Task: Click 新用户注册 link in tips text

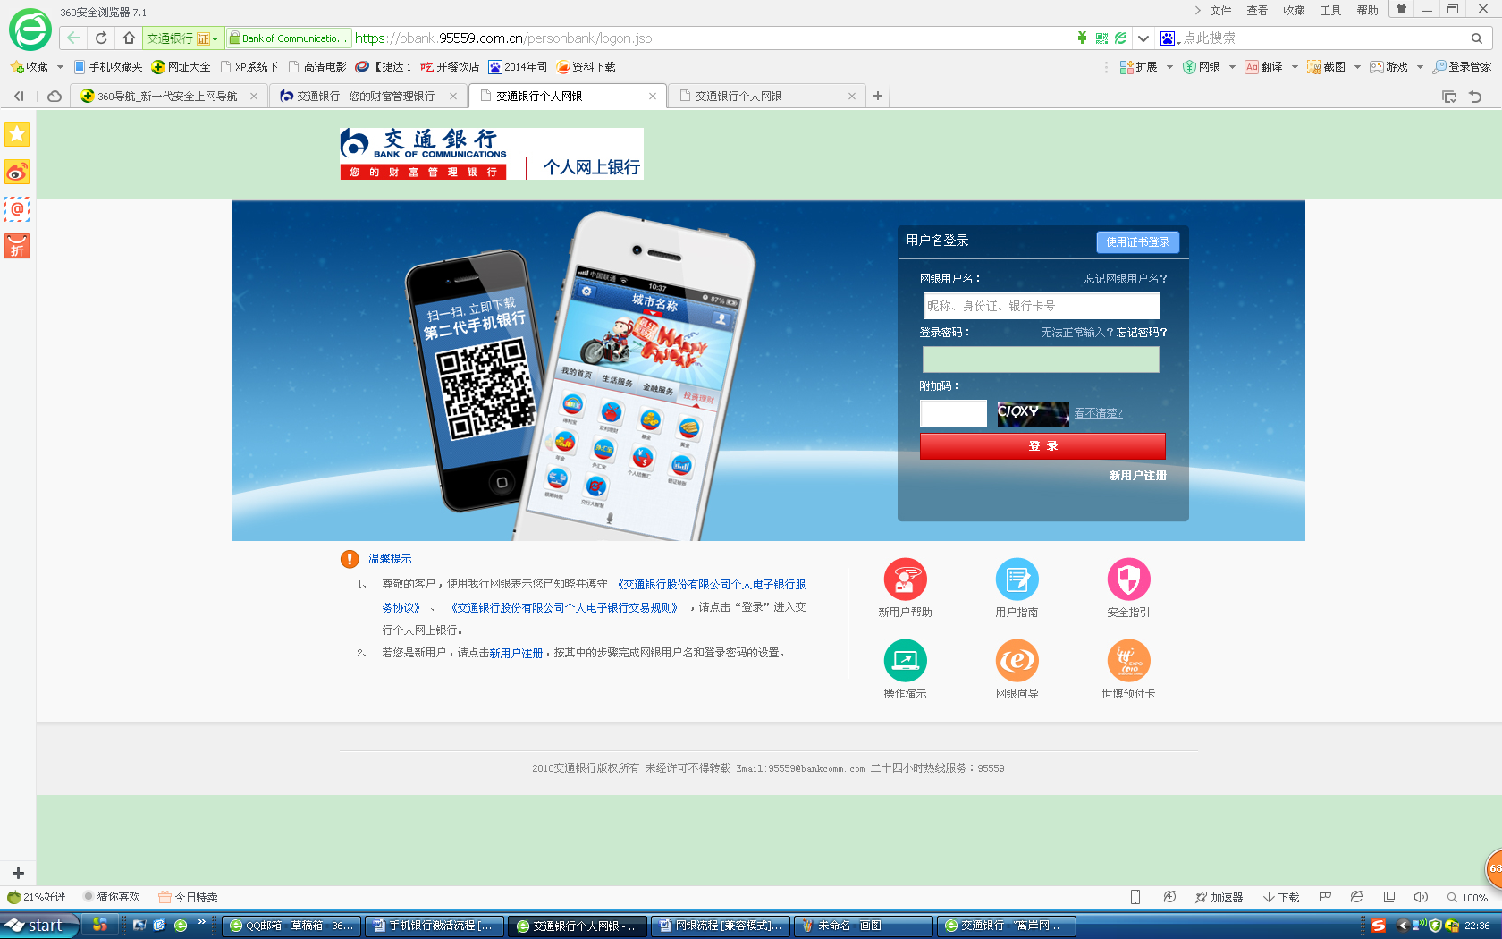Action: [516, 654]
